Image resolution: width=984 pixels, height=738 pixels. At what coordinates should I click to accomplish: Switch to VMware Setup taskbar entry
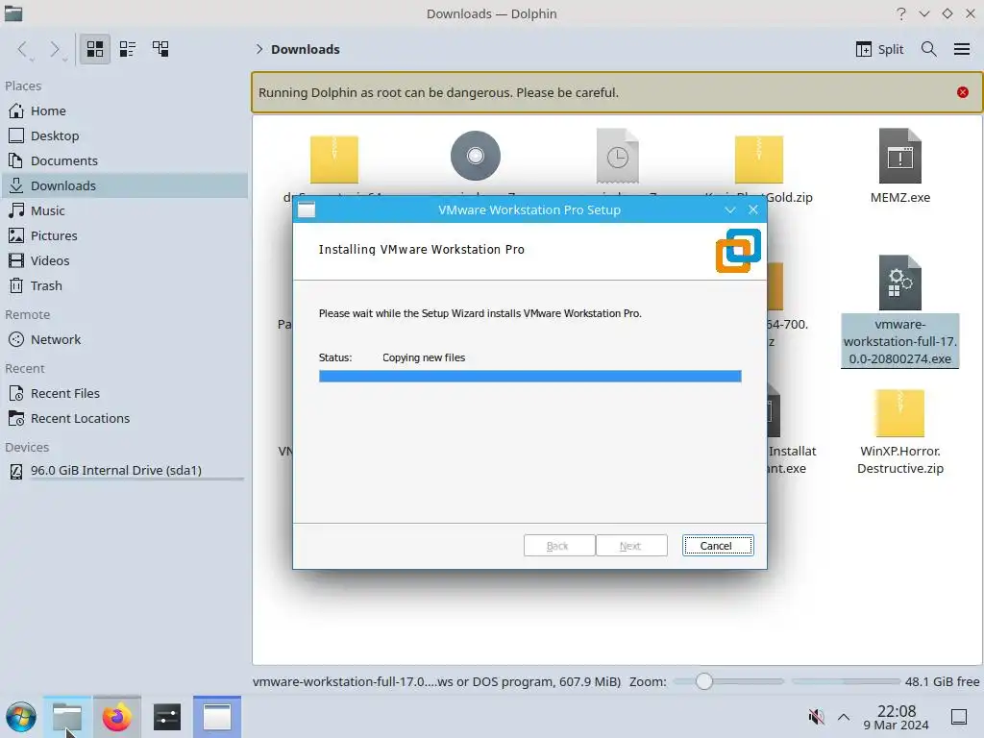coord(217,717)
